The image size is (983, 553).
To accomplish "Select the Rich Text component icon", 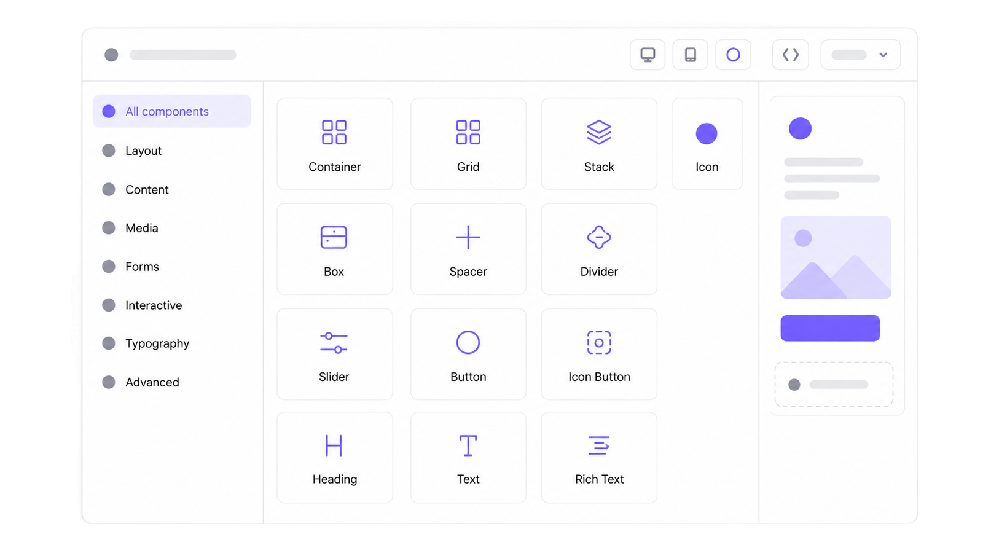I will coord(599,445).
